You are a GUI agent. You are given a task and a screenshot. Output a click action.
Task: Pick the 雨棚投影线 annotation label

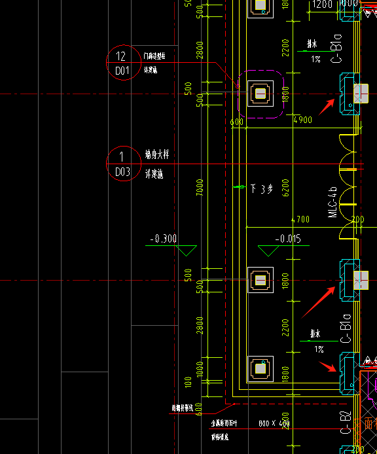(x=182, y=408)
